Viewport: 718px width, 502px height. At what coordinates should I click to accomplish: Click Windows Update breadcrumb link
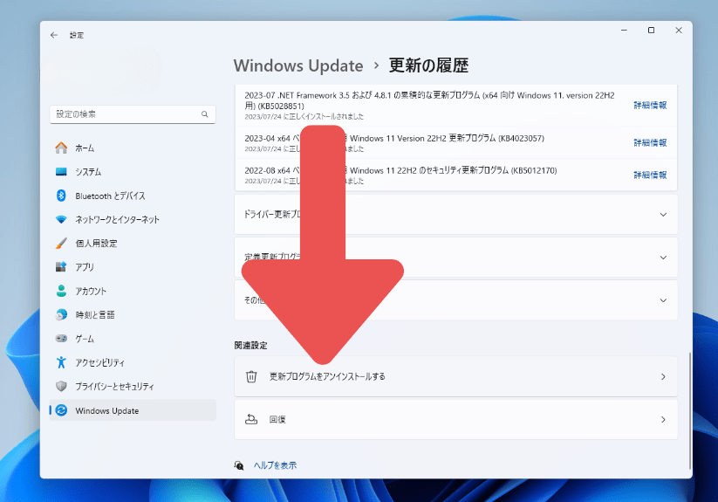pos(298,65)
